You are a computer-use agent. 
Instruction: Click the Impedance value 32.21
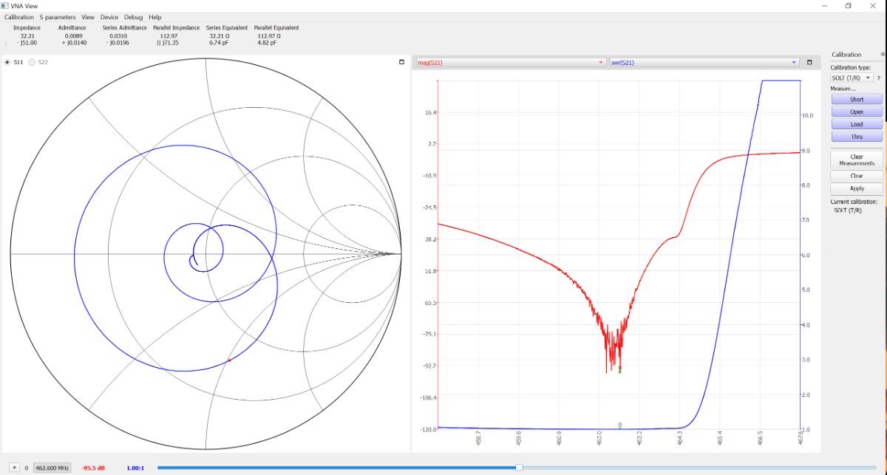click(x=27, y=35)
